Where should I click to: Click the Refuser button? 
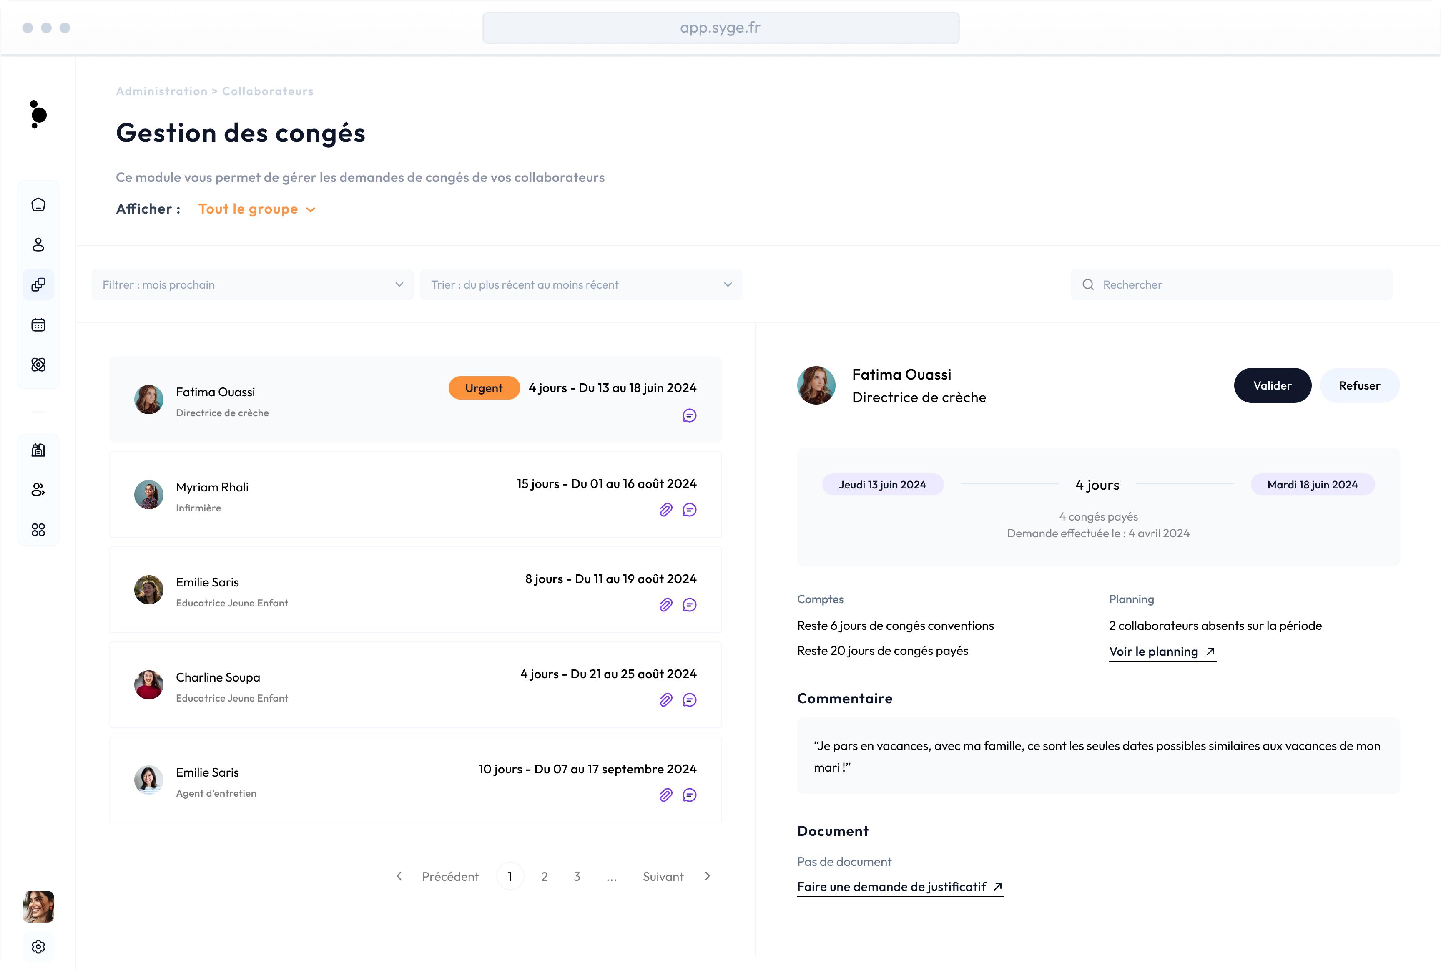click(x=1359, y=386)
